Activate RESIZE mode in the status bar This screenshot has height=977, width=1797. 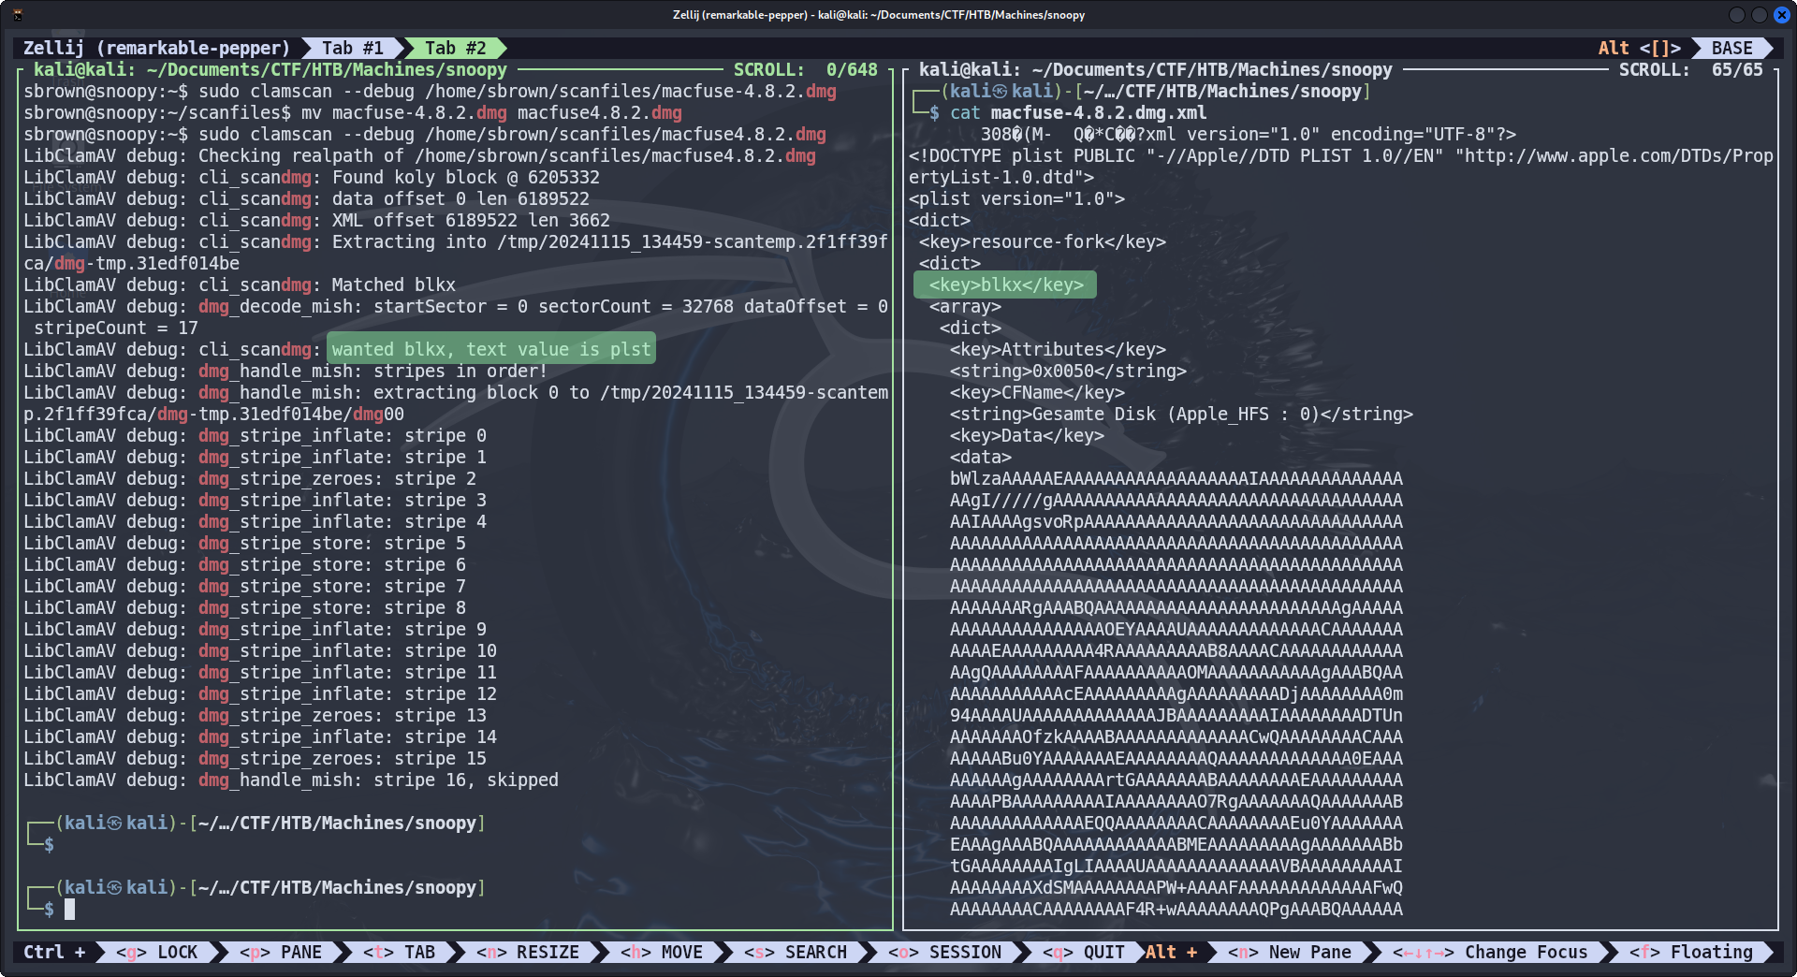[x=528, y=952]
